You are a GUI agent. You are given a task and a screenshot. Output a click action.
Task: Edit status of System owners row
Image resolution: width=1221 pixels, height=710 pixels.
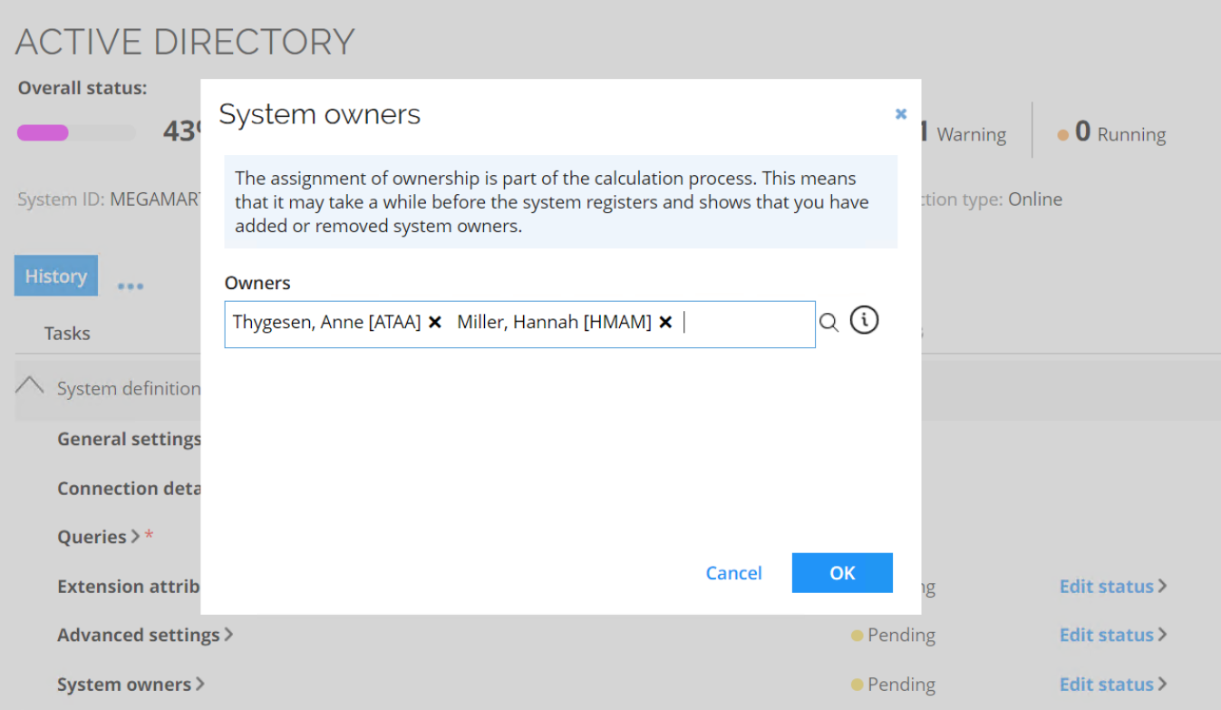tap(1113, 685)
